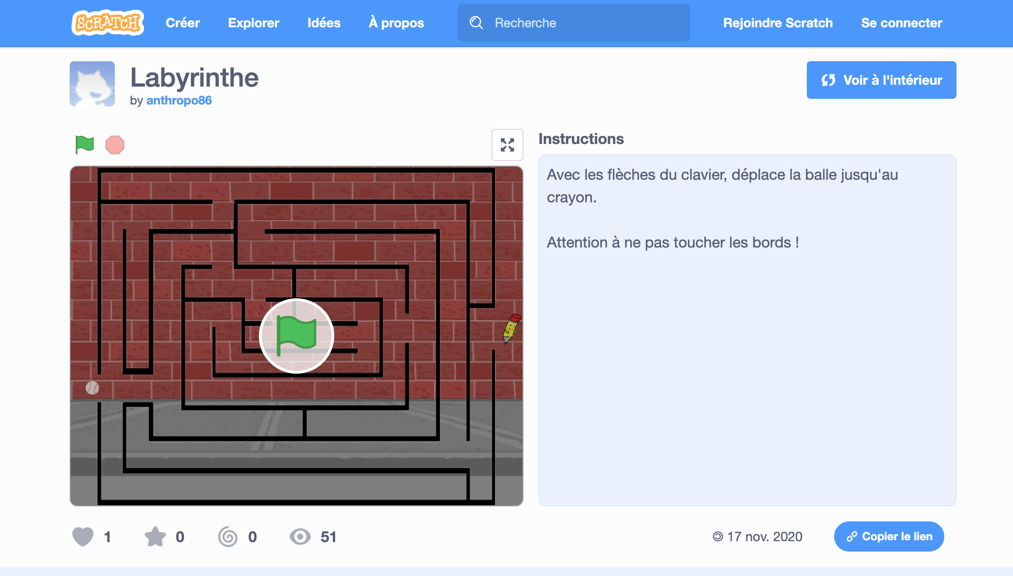Open the Explorer menu item
Image resolution: width=1013 pixels, height=576 pixels.
tap(254, 23)
